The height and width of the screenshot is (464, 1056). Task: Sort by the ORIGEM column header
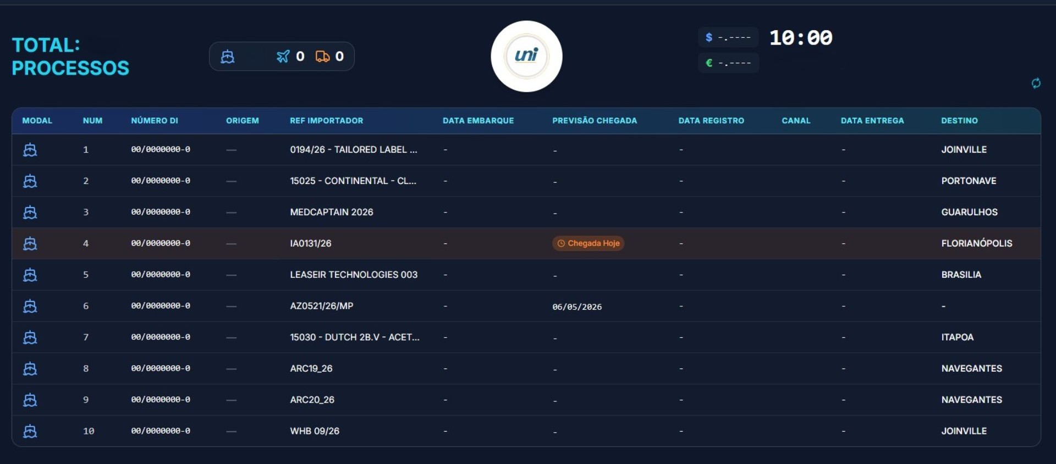coord(242,121)
